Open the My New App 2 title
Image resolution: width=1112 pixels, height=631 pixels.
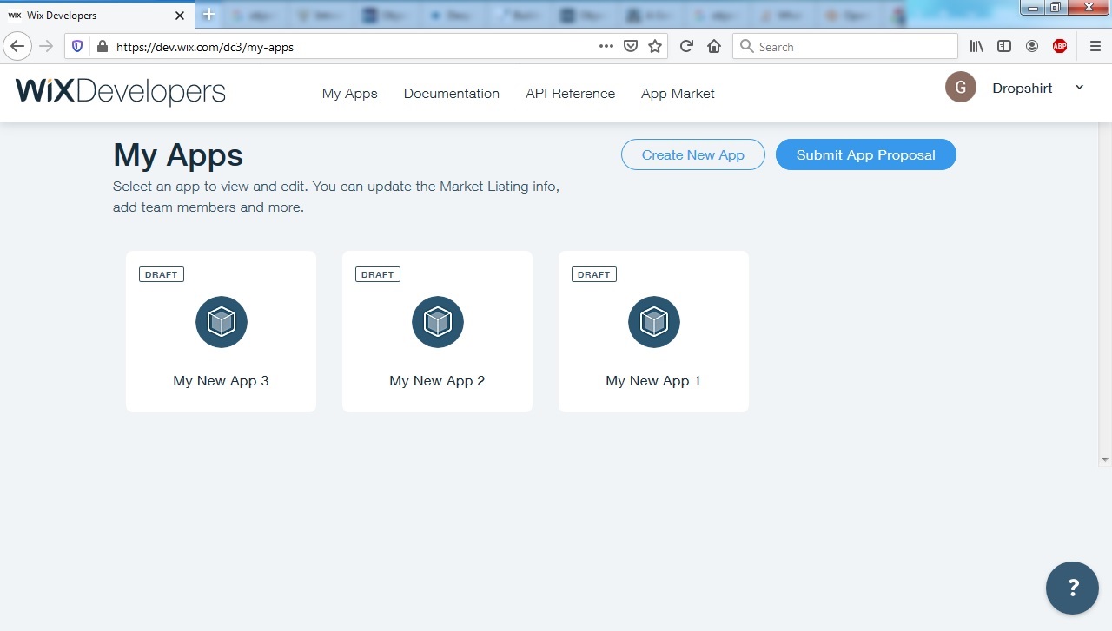[437, 381]
